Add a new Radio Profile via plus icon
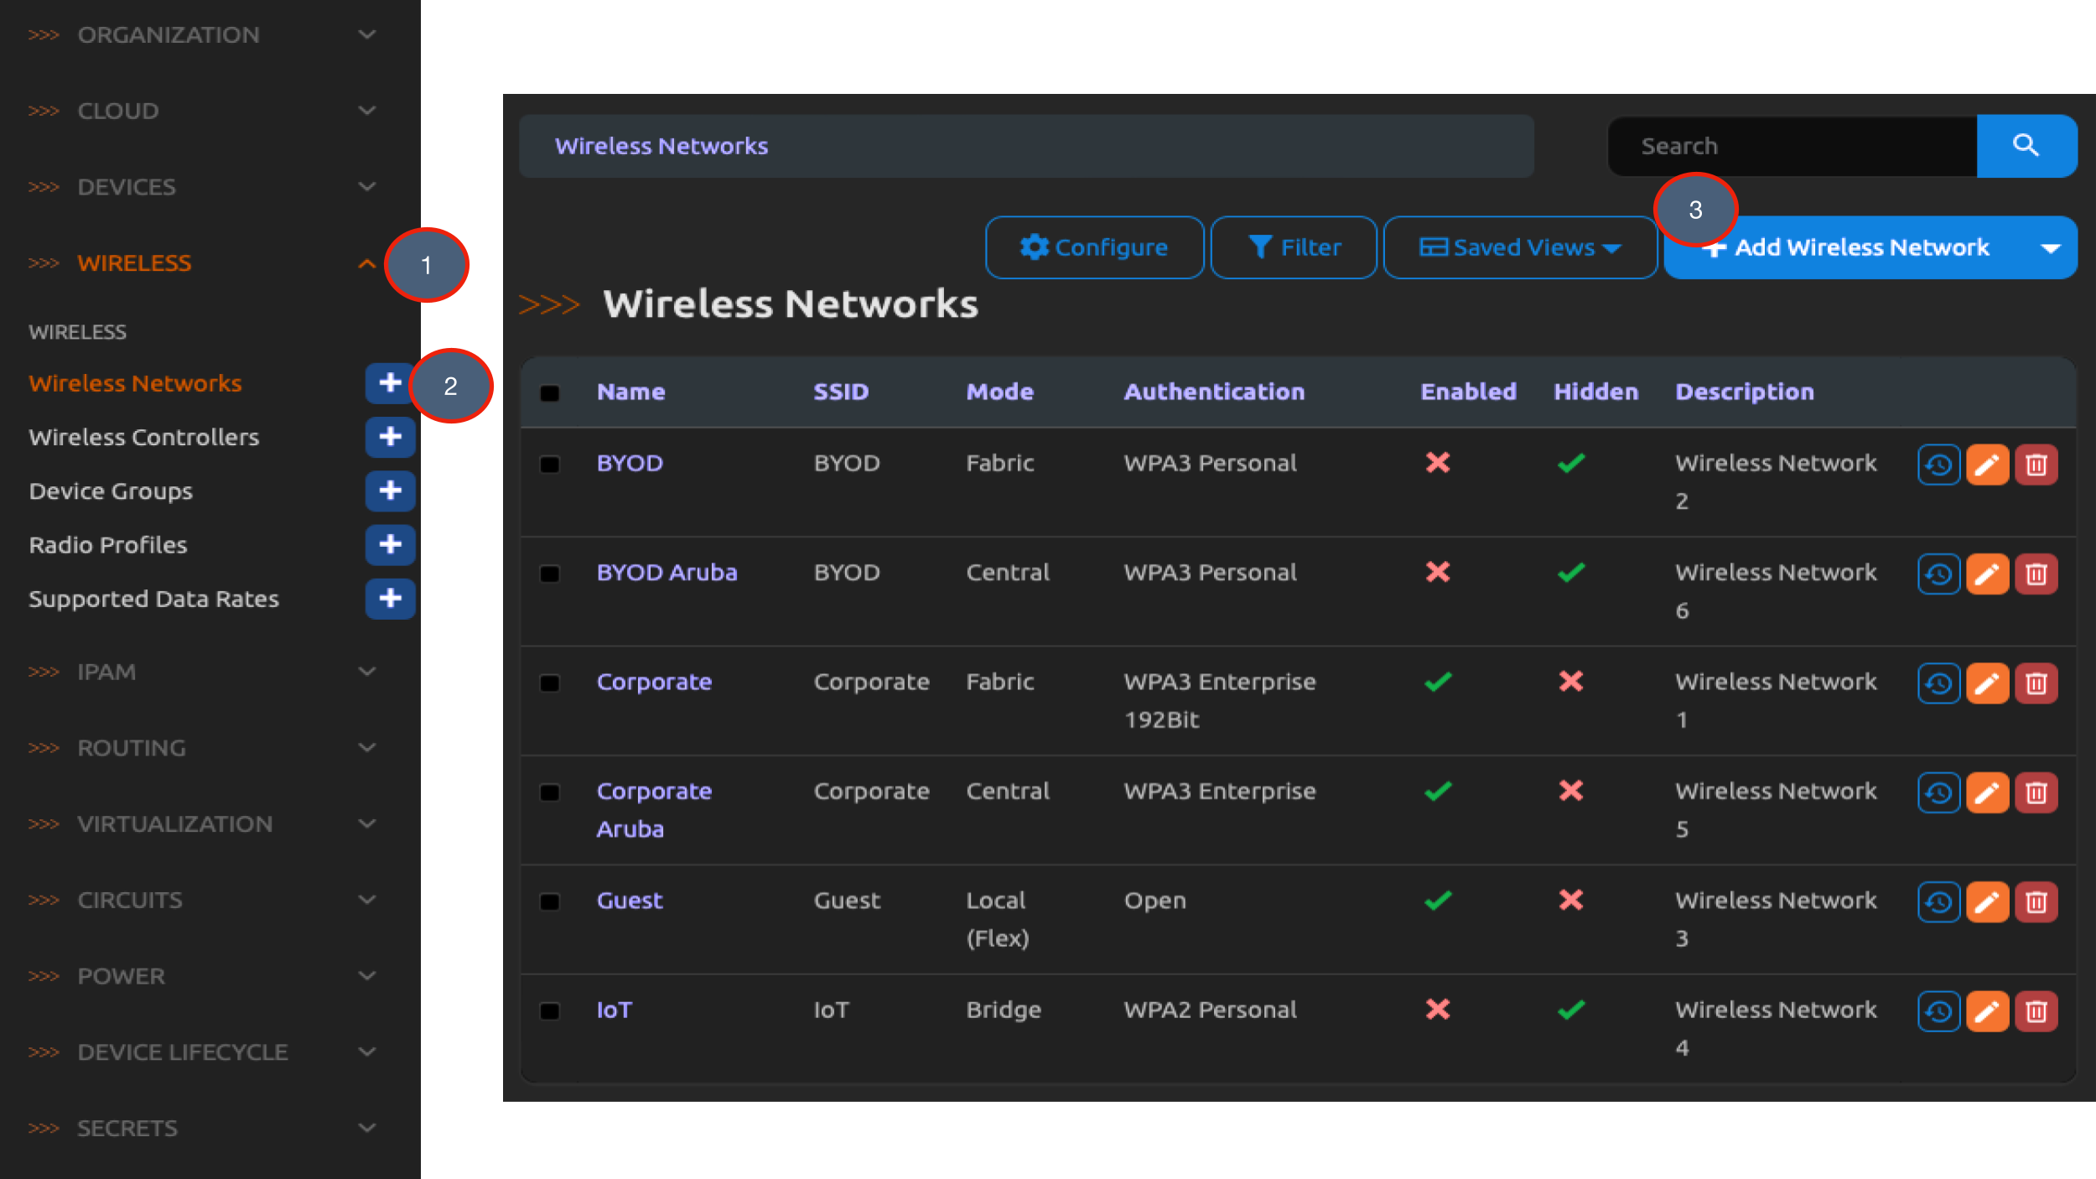Screen dimensions: 2096x1179 [x=390, y=545]
